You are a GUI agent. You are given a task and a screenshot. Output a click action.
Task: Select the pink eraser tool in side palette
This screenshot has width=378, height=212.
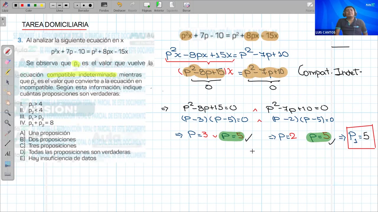tap(8, 62)
